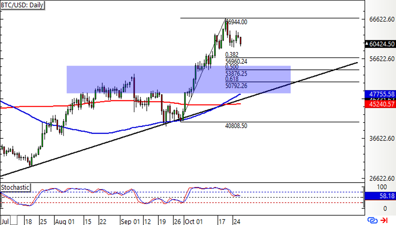Screen dimensions: 396x225
Task: Click the blue moving average value 47755.58
Action: (x=380, y=94)
